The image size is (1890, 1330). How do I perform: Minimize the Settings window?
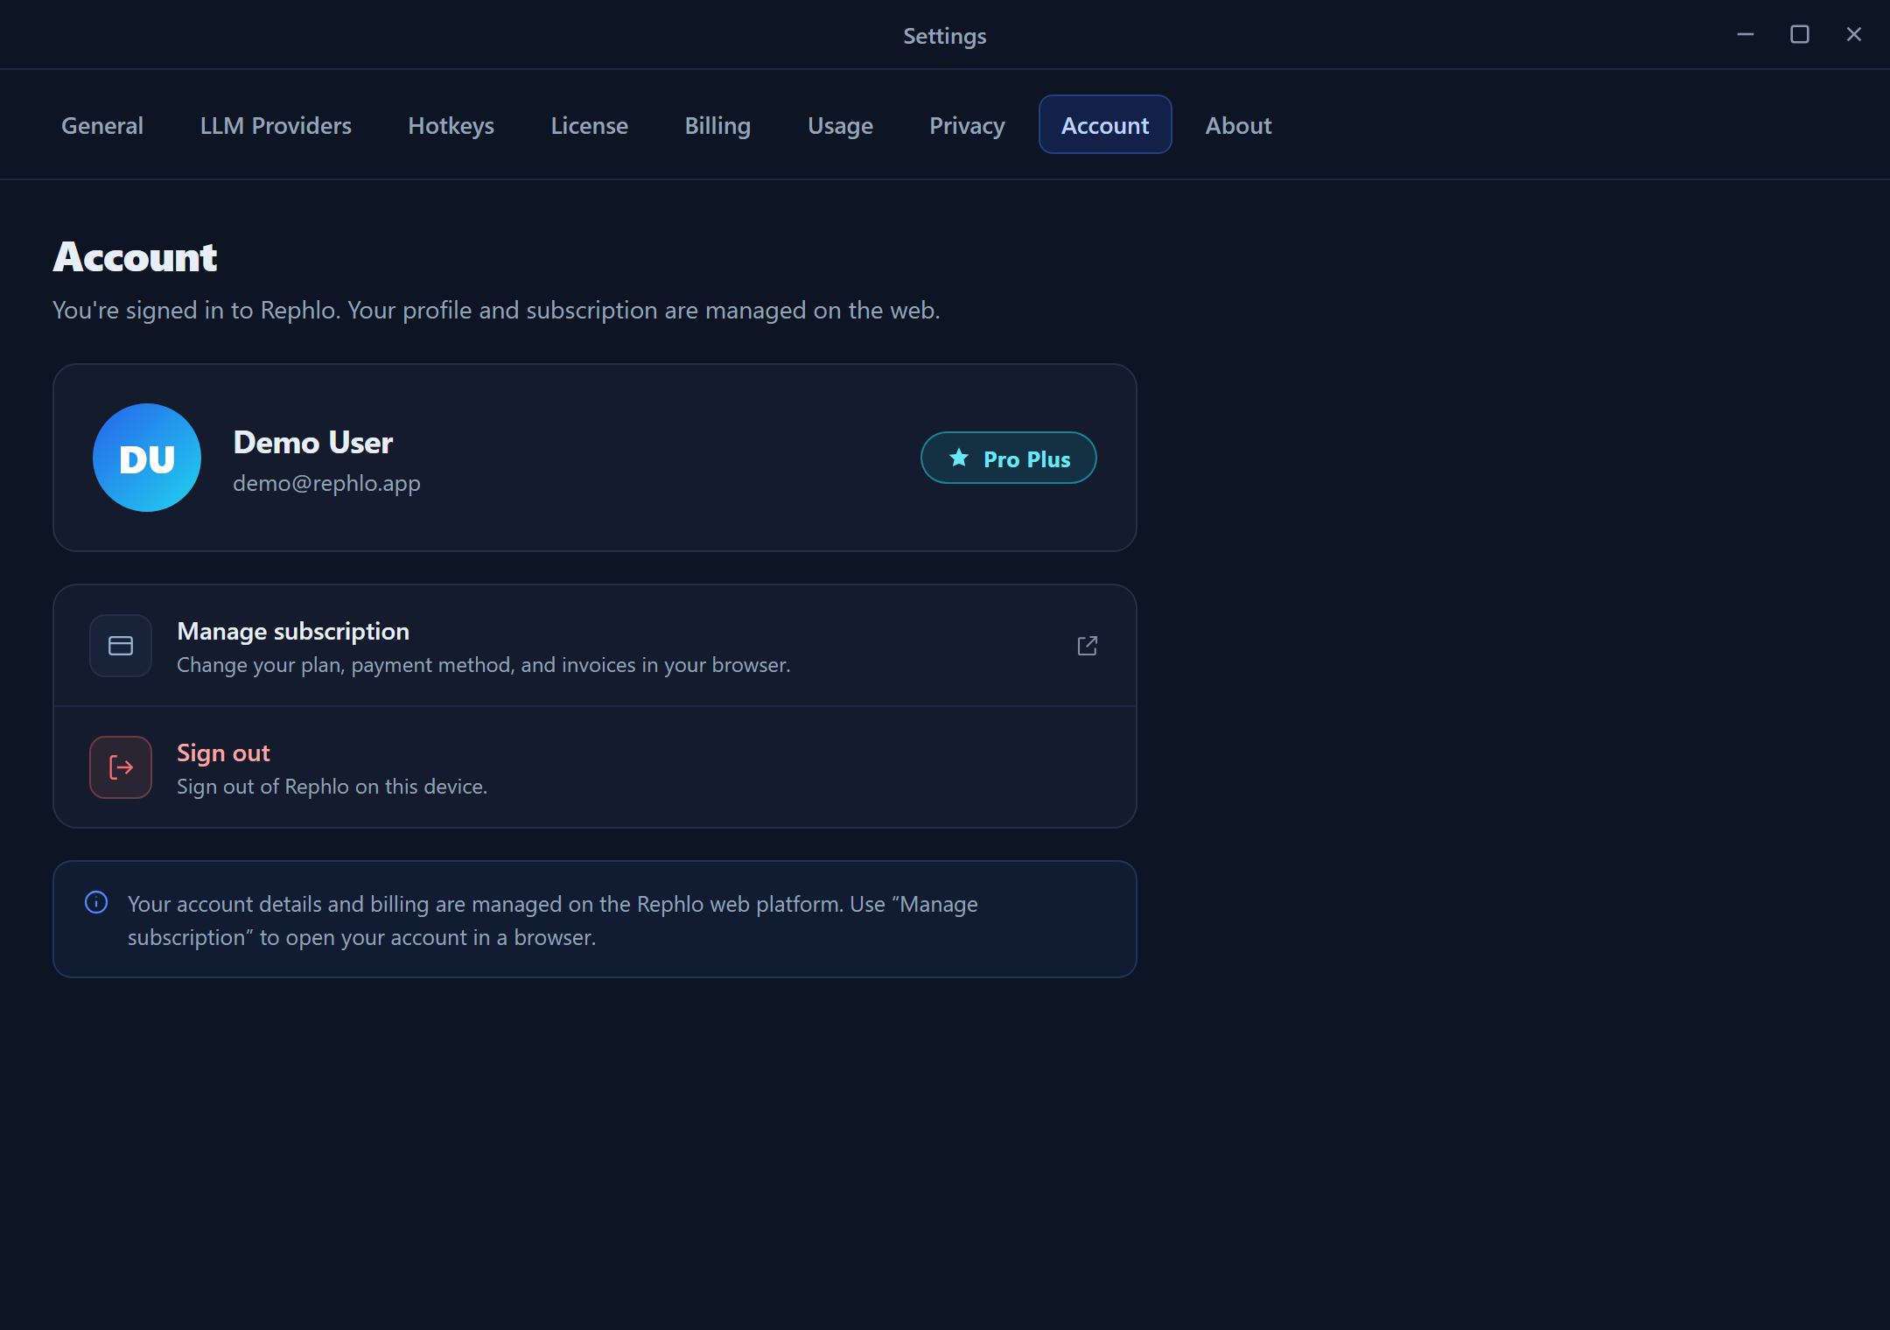[1746, 34]
